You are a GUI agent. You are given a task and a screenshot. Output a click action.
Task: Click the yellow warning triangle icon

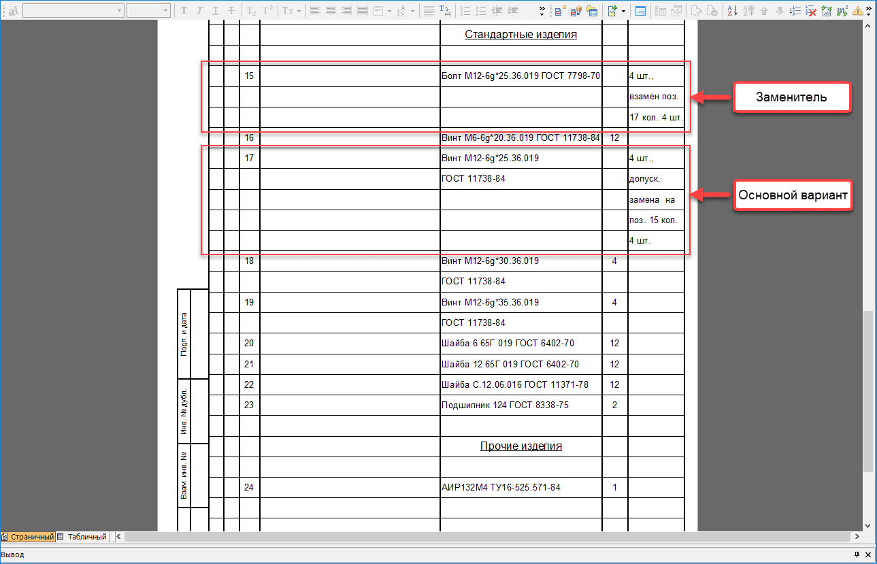click(x=857, y=11)
